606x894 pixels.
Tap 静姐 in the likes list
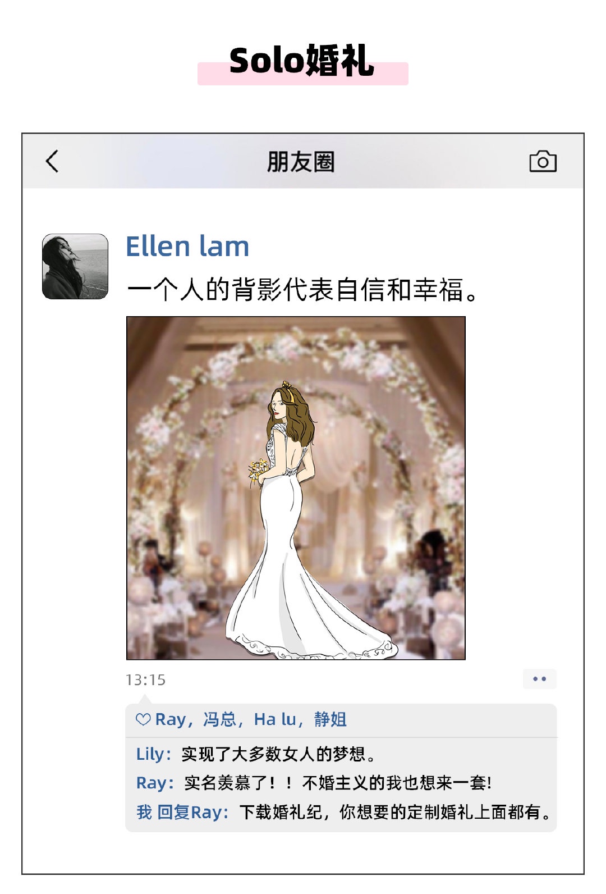[x=330, y=719]
